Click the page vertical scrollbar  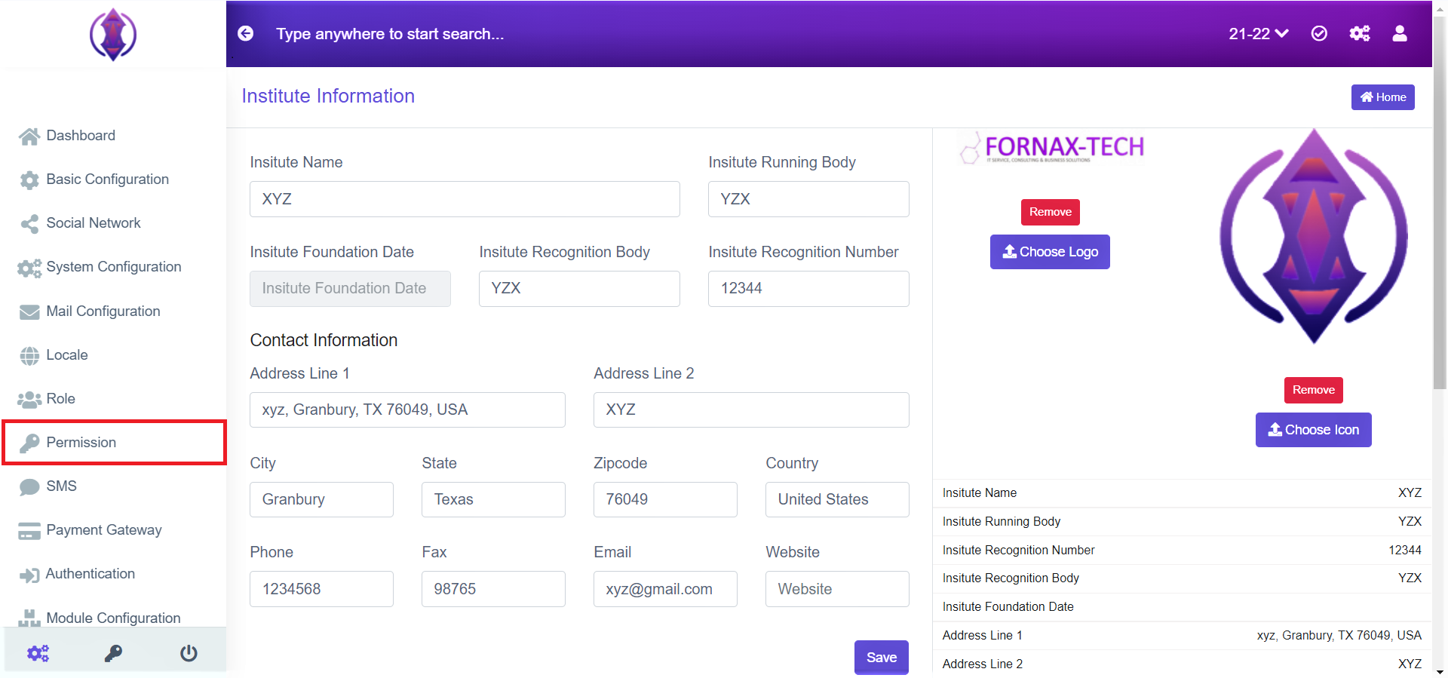[1440, 204]
